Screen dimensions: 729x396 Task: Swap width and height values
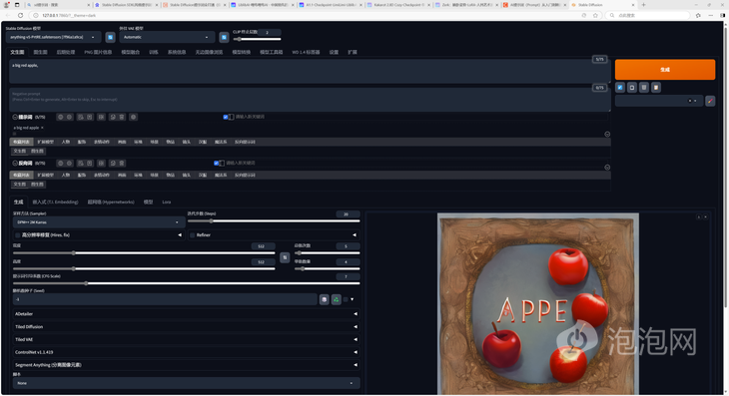[x=285, y=257]
